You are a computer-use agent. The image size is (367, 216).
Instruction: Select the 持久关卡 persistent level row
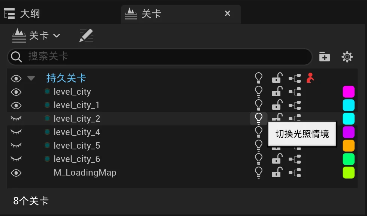(182, 78)
